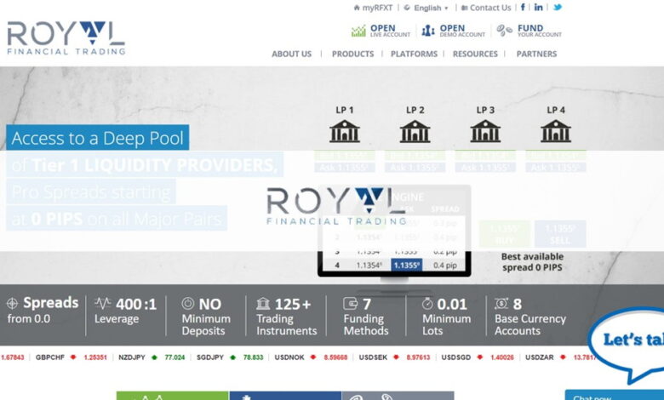Click the USDSGD ticker pair
Screen dimensions: 664x400
456,357
